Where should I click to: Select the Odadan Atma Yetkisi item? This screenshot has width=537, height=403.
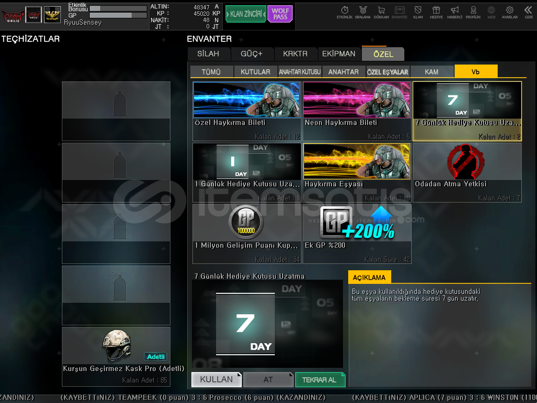coord(467,172)
